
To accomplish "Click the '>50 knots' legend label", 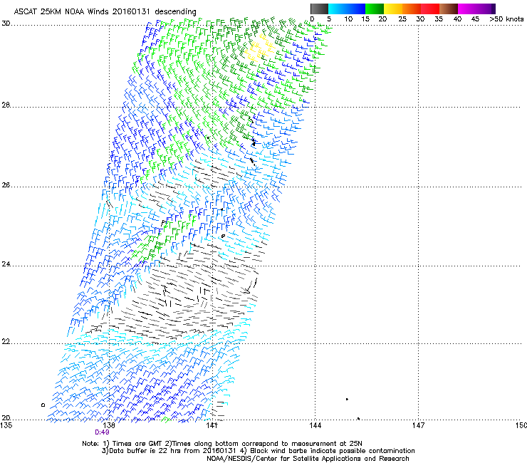I will click(x=506, y=19).
